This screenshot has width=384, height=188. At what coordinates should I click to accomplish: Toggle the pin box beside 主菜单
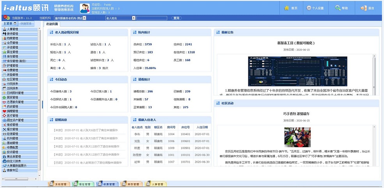(15, 24)
